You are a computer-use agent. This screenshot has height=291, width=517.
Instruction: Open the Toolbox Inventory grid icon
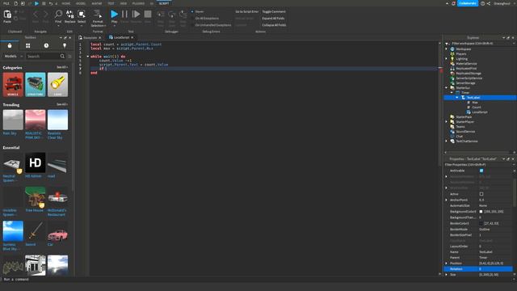coord(28,45)
